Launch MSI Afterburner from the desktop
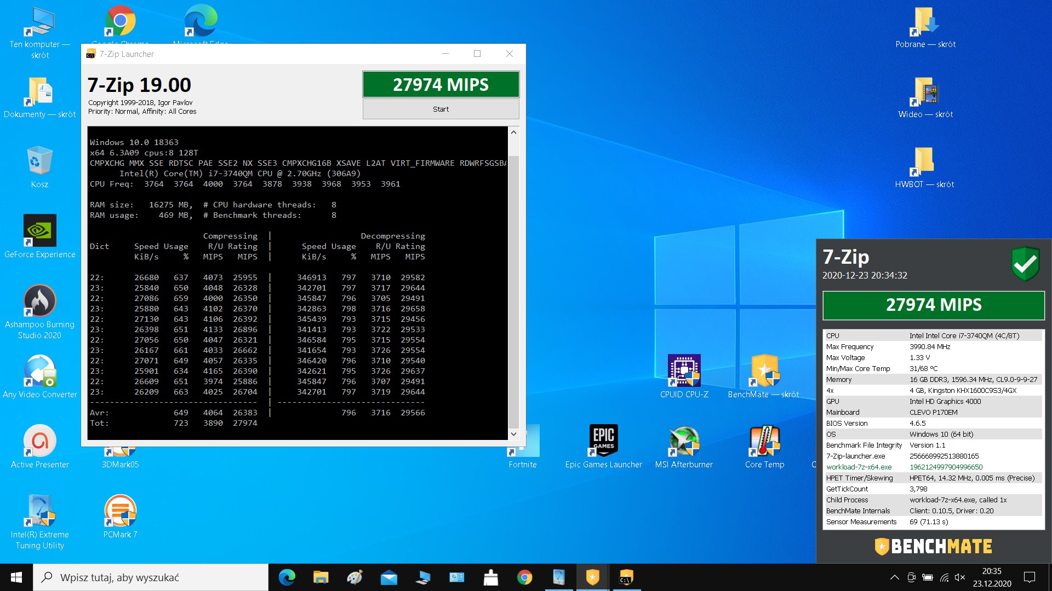 684,447
